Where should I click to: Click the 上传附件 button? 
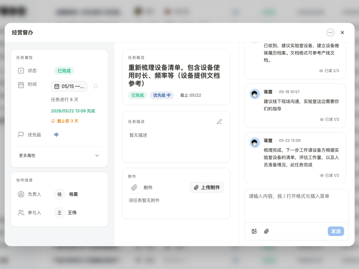click(207, 188)
